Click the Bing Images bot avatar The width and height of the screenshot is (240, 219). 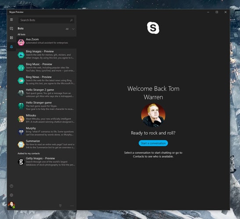pyautogui.click(x=21, y=55)
